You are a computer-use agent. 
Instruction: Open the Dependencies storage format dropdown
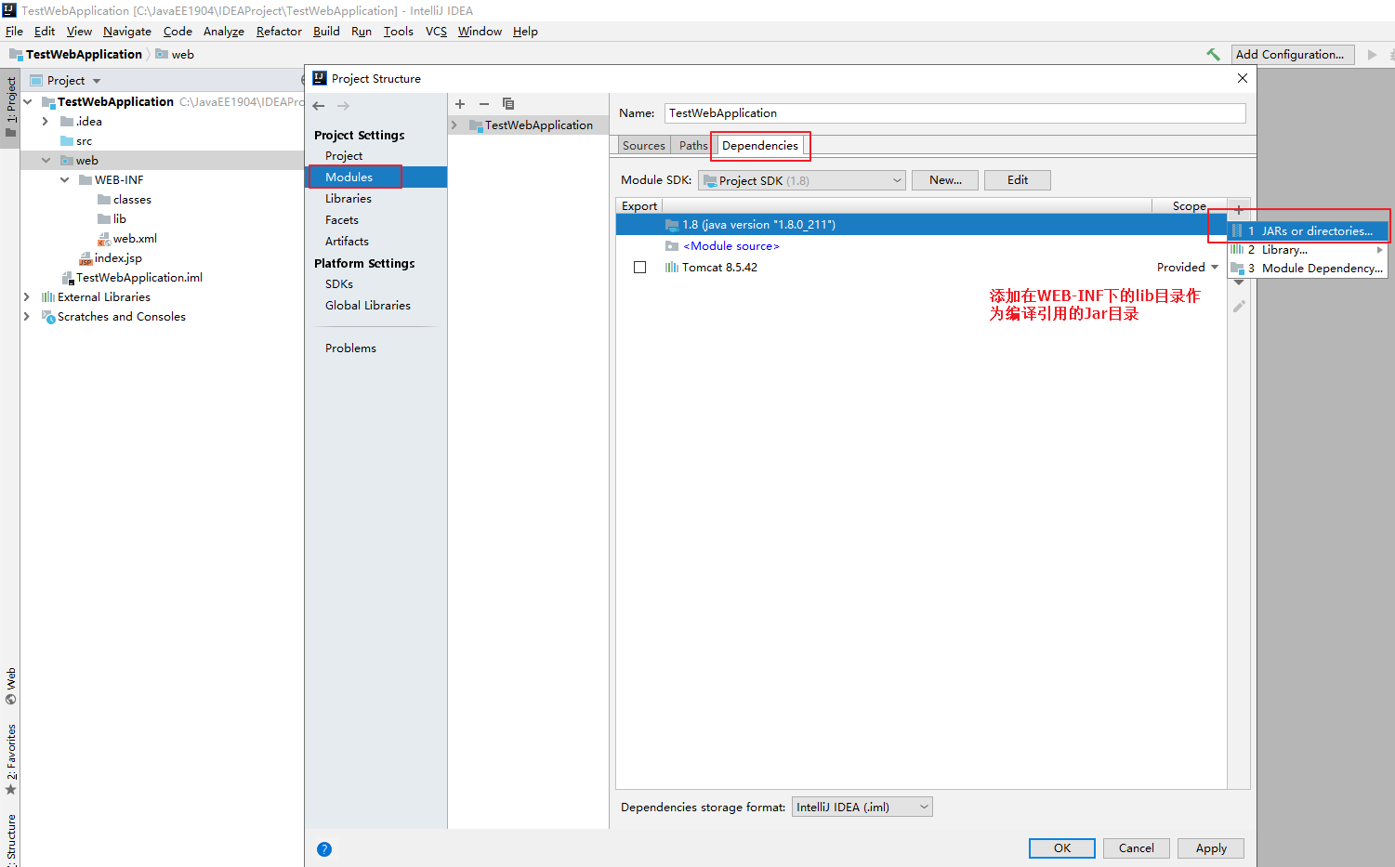click(862, 808)
